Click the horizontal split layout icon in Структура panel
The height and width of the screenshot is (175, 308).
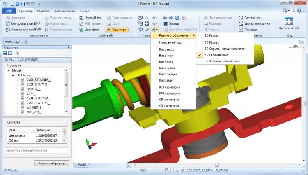[5, 53]
